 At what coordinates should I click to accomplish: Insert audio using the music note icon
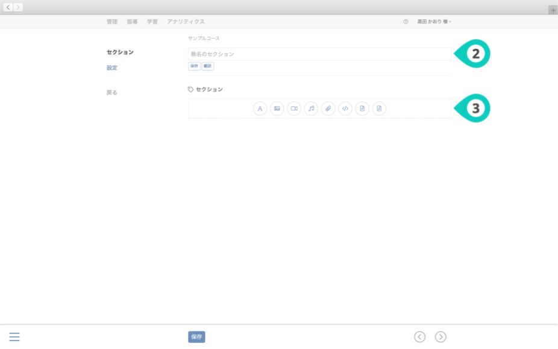click(x=311, y=108)
